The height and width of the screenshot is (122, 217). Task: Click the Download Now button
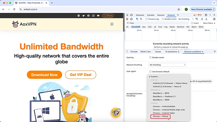coord(44,75)
